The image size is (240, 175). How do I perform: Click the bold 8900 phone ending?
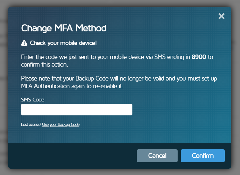point(199,57)
